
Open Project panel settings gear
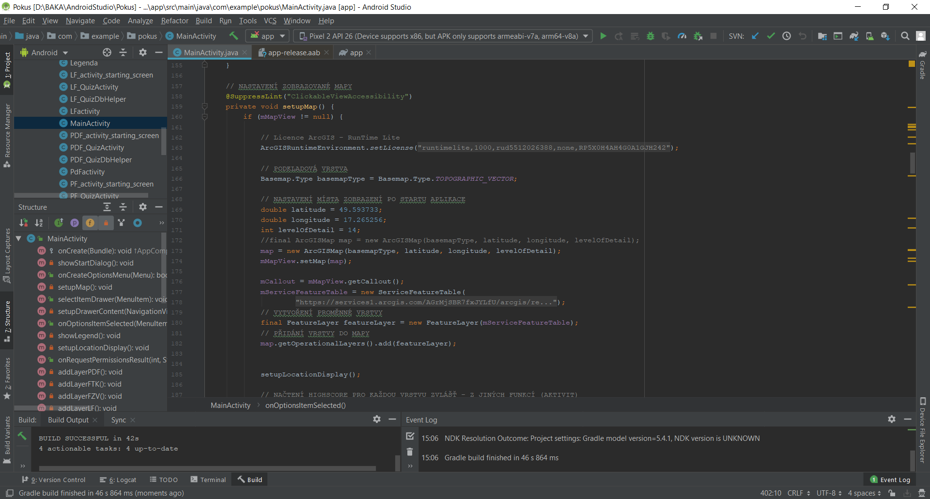click(142, 52)
